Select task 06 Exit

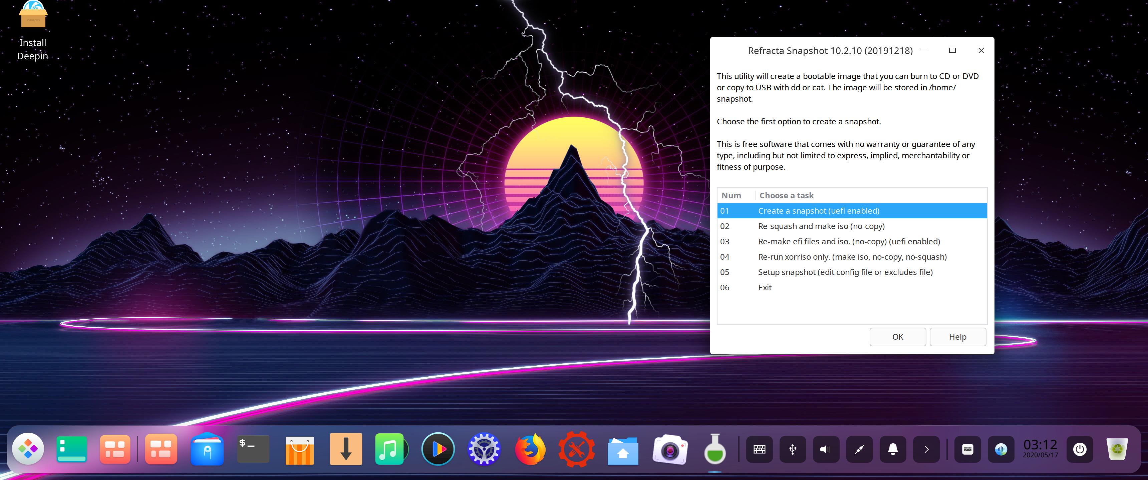pyautogui.click(x=852, y=288)
